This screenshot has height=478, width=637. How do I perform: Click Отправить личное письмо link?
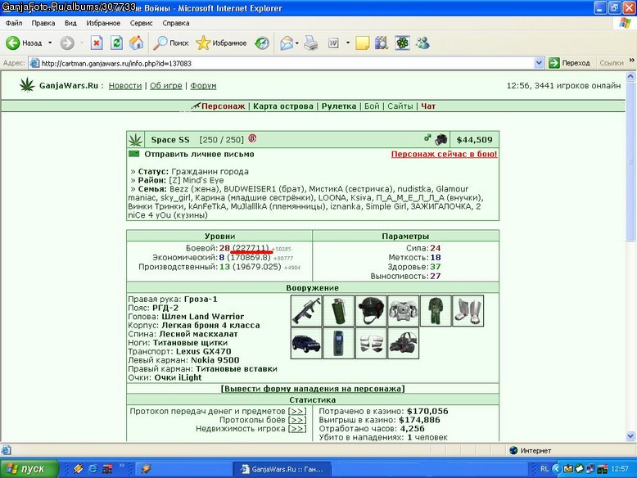pos(199,155)
